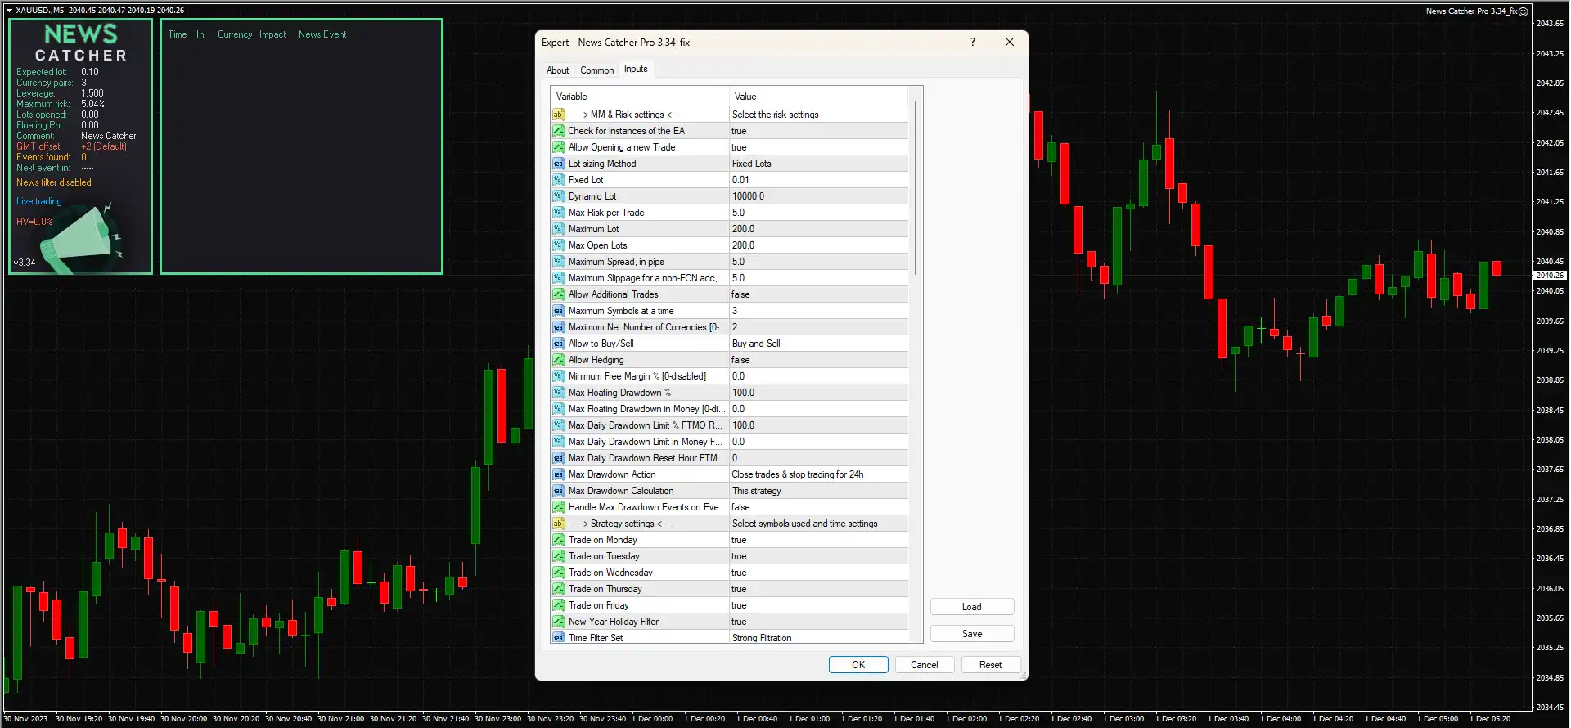Viewport: 1571px width, 728px height.
Task: Click the icon beside Maximum Lot row
Action: pyautogui.click(x=559, y=229)
